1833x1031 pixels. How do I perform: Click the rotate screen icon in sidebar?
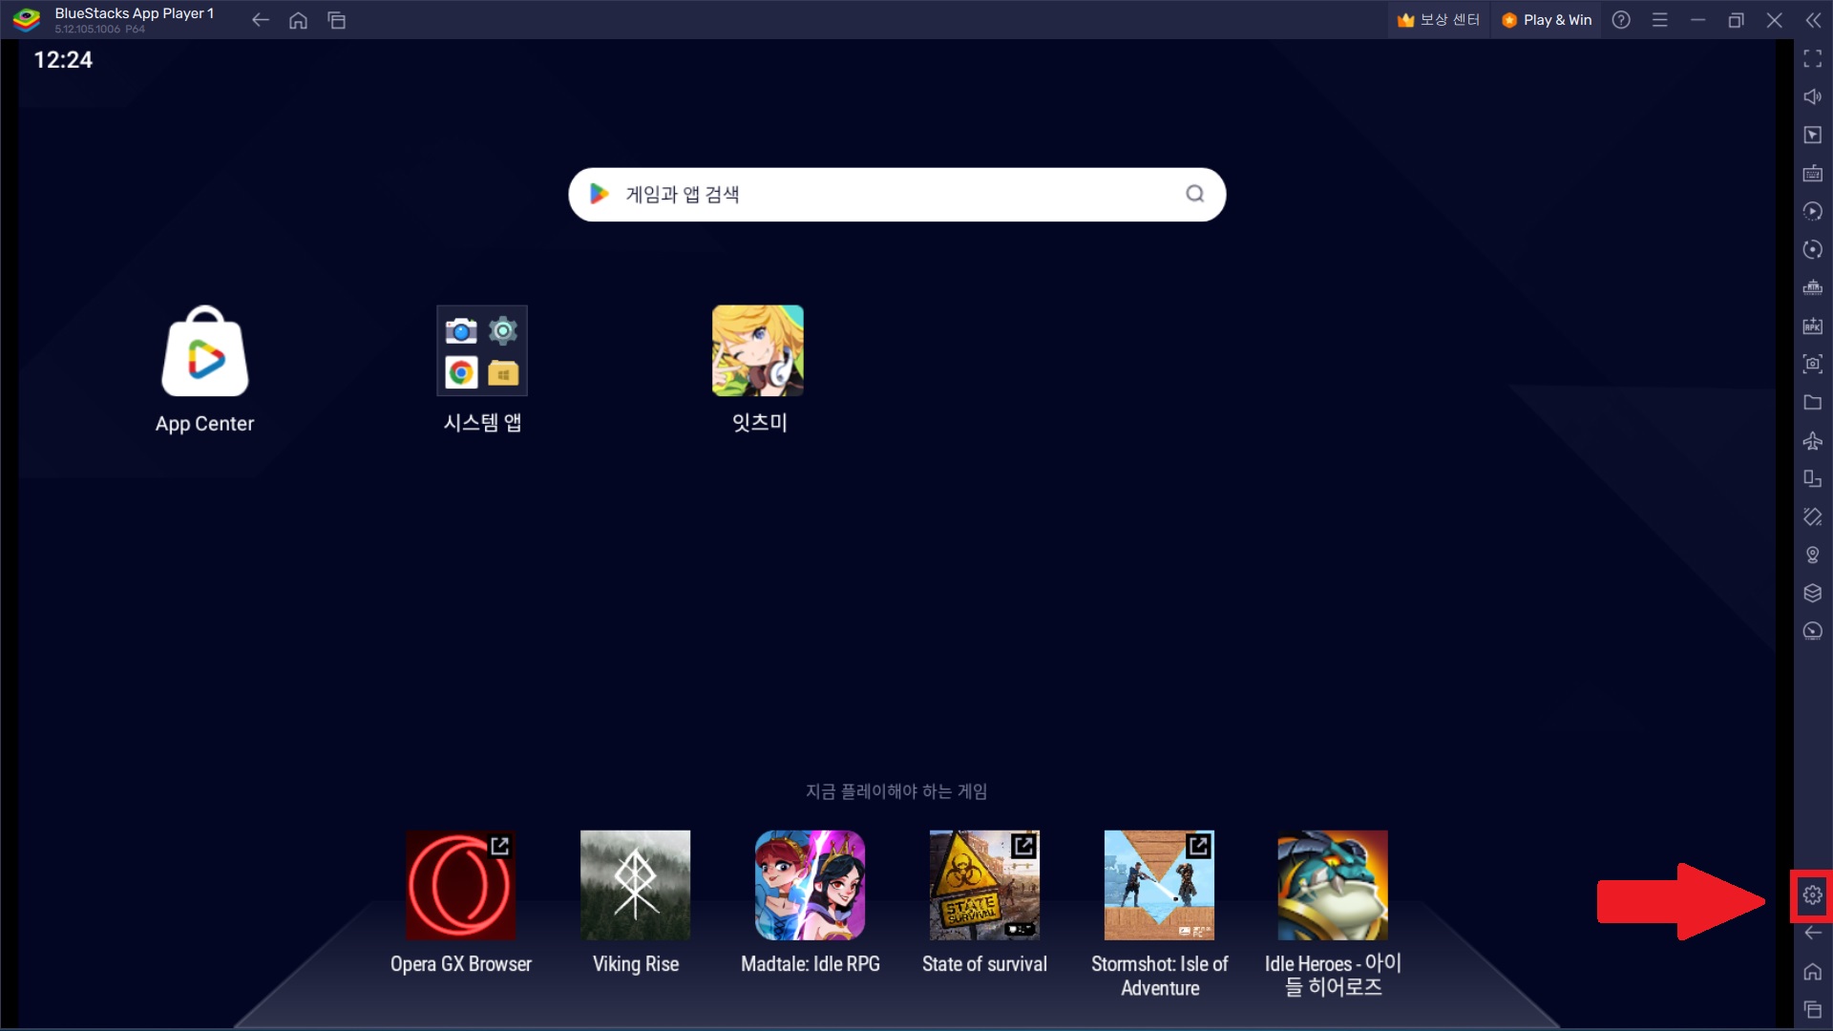click(x=1813, y=479)
